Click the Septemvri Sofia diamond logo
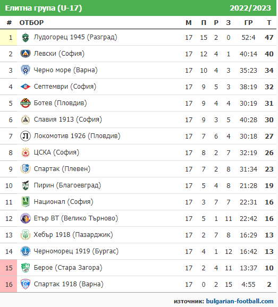The width and height of the screenshot is (278, 307). pos(26,87)
